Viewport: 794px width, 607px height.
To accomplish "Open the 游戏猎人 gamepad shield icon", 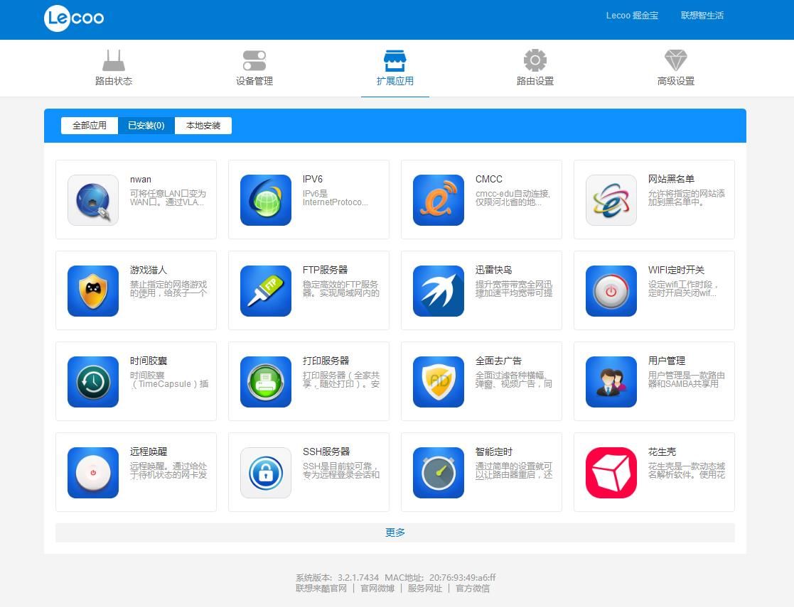I will 93,291.
